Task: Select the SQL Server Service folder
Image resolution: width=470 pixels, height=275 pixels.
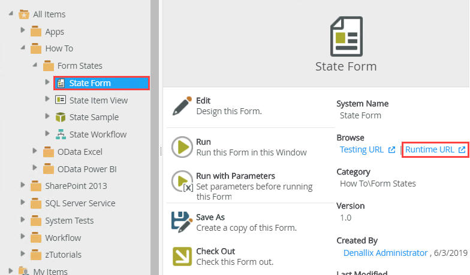Action: 80,203
